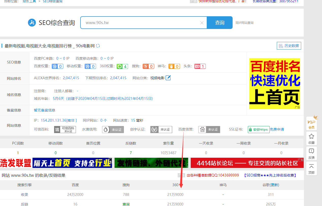This screenshot has width=322, height=206.
Task: Click the 百度 收录 value 24万2000
Action: (x=75, y=195)
